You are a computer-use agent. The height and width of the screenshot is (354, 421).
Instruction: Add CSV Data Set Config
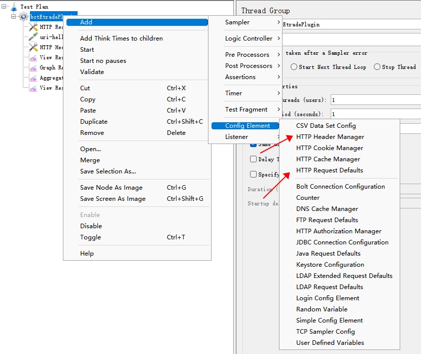(x=326, y=126)
